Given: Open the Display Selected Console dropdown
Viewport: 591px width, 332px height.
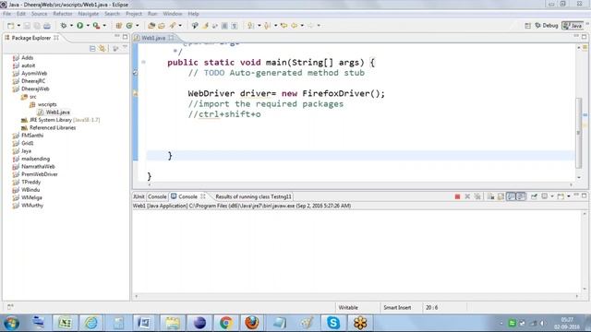Looking at the screenshot, I should [552, 196].
